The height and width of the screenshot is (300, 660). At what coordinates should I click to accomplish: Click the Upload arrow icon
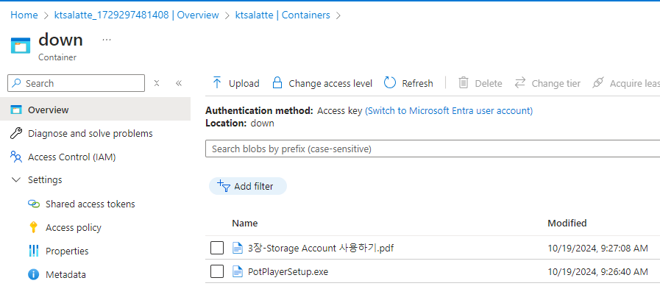click(217, 83)
